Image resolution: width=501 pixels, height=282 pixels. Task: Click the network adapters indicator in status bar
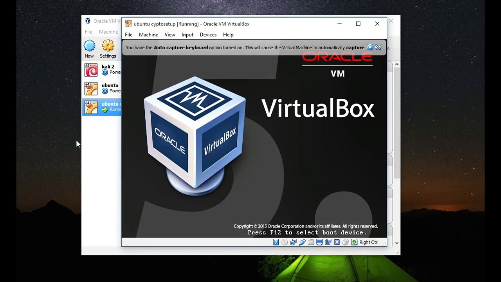tap(293, 242)
